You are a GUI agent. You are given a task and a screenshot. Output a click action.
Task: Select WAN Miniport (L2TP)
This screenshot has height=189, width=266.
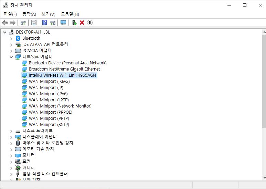49,100
